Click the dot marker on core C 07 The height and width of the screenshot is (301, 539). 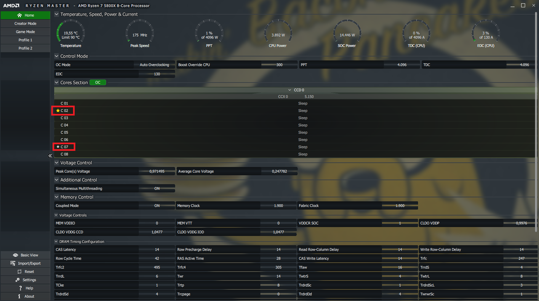coord(58,147)
